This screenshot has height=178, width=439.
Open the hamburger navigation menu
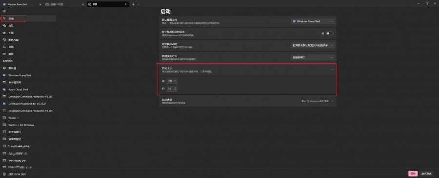[x=4, y=11]
